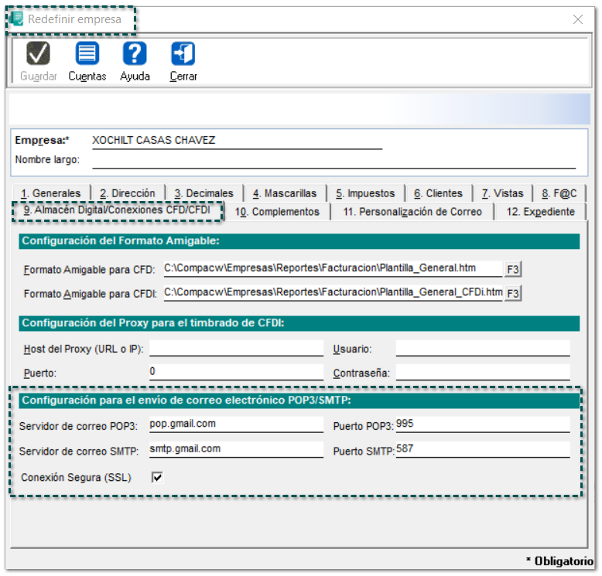Open the Cuentas toolbar icon
The height and width of the screenshot is (576, 602).
[x=87, y=54]
